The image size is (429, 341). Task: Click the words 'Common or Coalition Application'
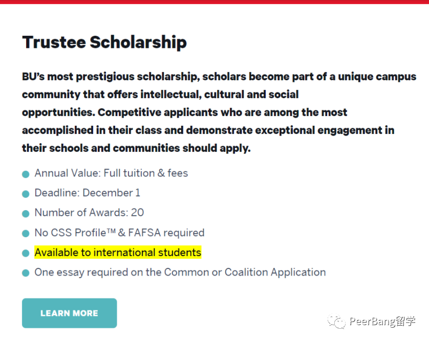pyautogui.click(x=245, y=272)
